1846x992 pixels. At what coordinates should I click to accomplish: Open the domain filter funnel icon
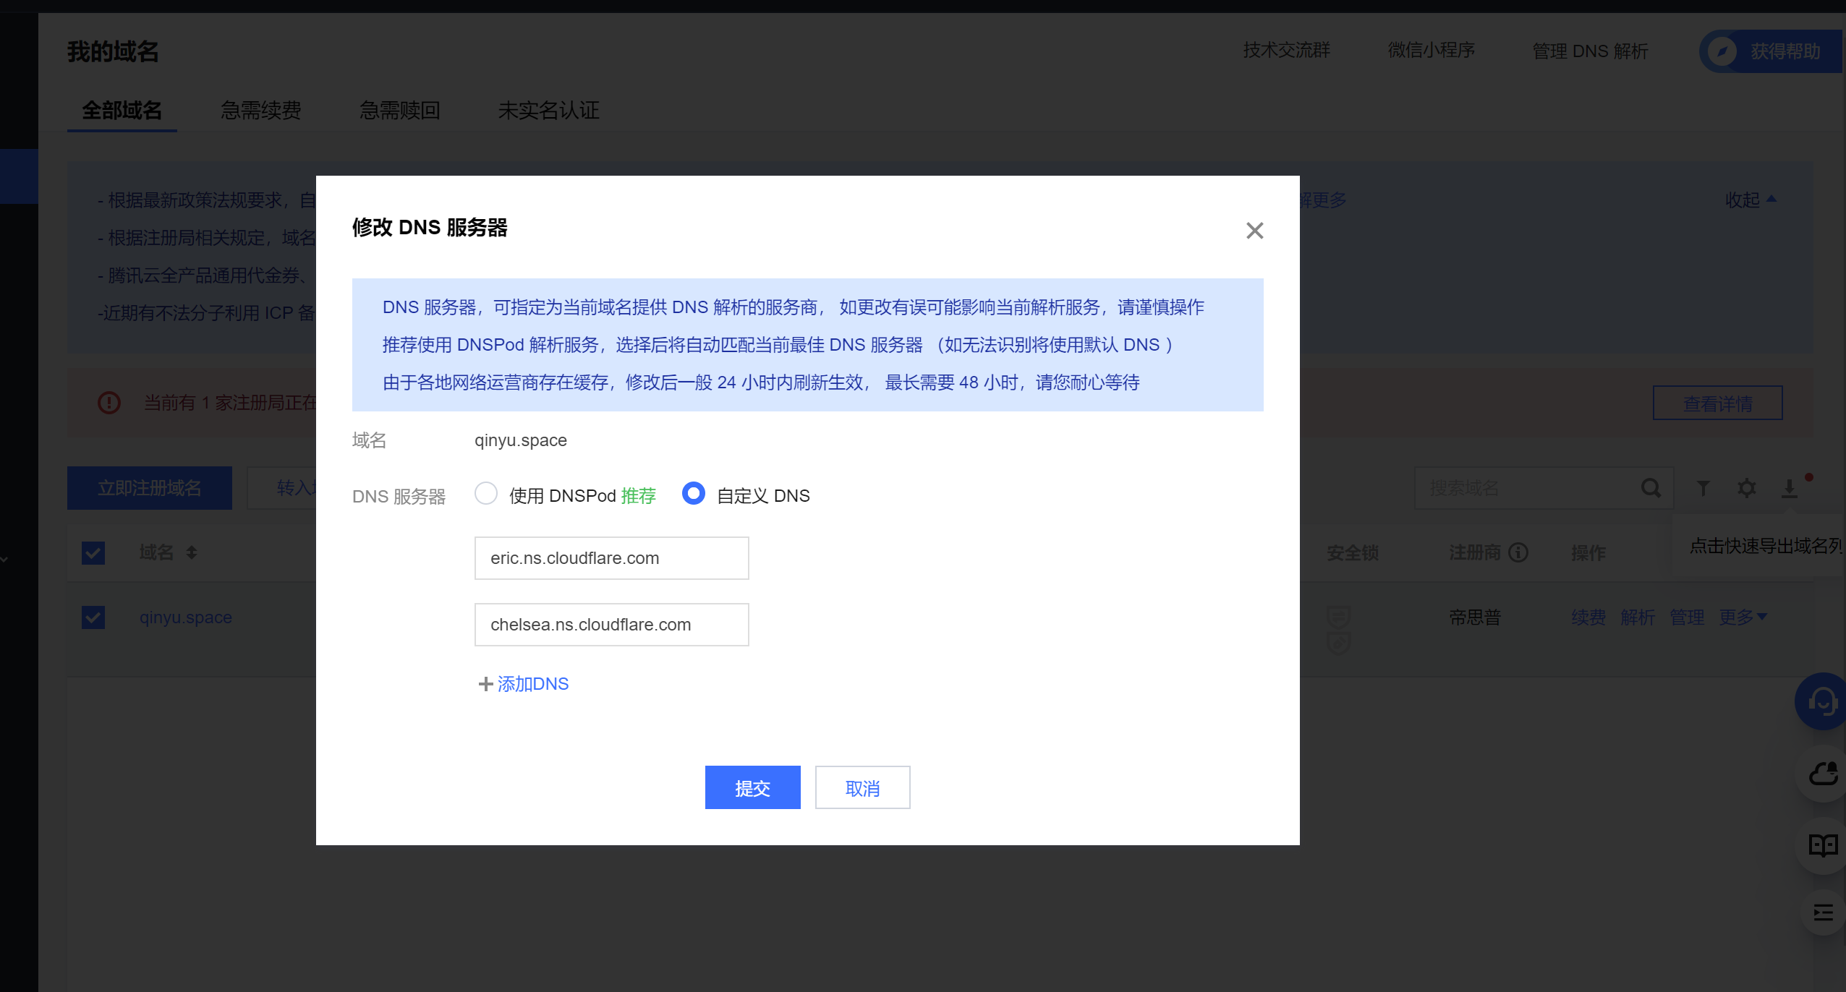pos(1703,489)
